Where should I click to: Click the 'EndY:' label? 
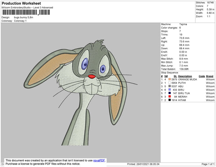(x=165, y=55)
